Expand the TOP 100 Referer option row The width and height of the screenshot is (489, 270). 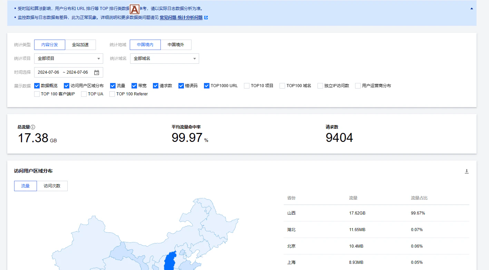[112, 94]
